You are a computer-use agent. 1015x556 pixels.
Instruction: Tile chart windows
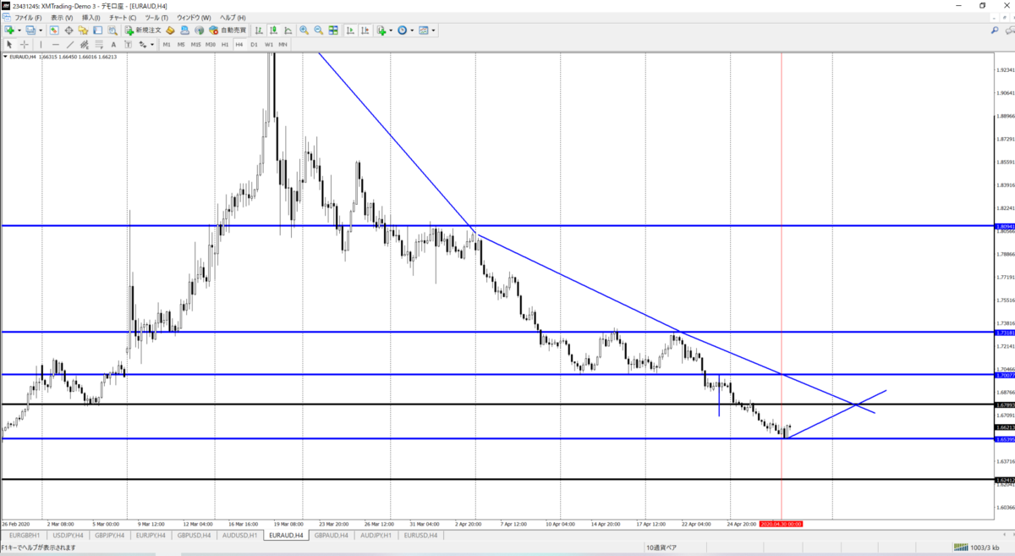(x=333, y=30)
